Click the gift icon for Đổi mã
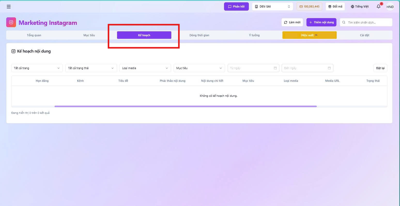Viewport: 400px width, 206px height. coord(330,6)
